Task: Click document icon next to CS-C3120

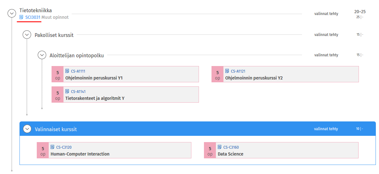Action: [52, 147]
